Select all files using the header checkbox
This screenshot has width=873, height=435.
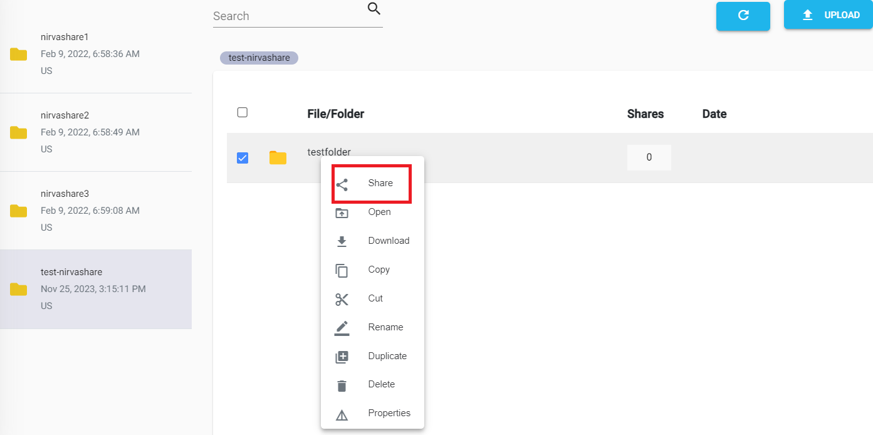pyautogui.click(x=243, y=112)
